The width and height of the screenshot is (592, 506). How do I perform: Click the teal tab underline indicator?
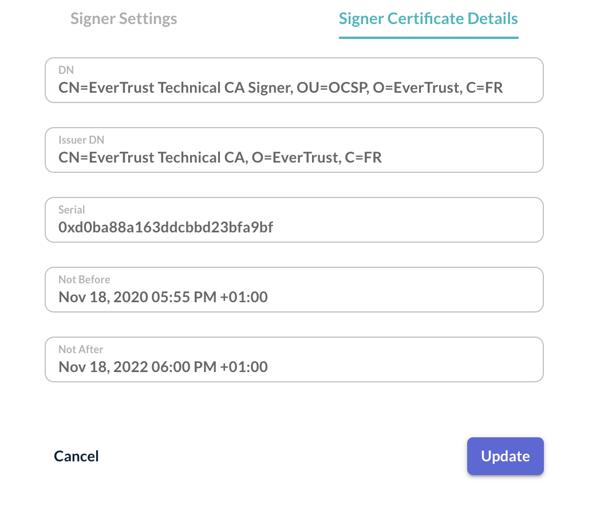click(x=428, y=37)
